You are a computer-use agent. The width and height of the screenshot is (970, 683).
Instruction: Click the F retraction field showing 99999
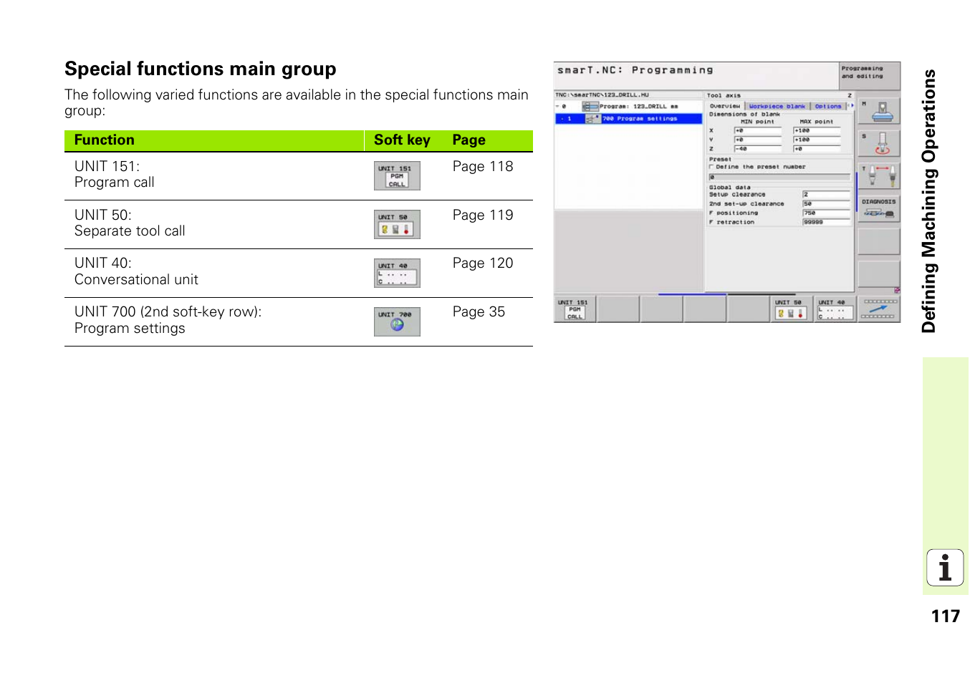coord(826,223)
